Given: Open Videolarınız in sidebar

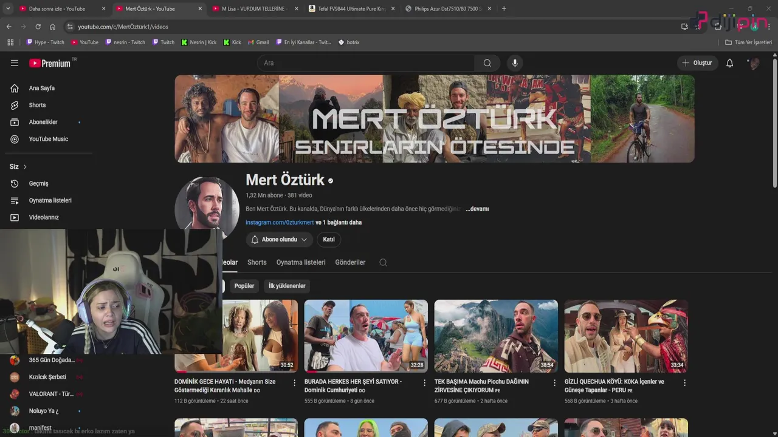Looking at the screenshot, I should (44, 217).
